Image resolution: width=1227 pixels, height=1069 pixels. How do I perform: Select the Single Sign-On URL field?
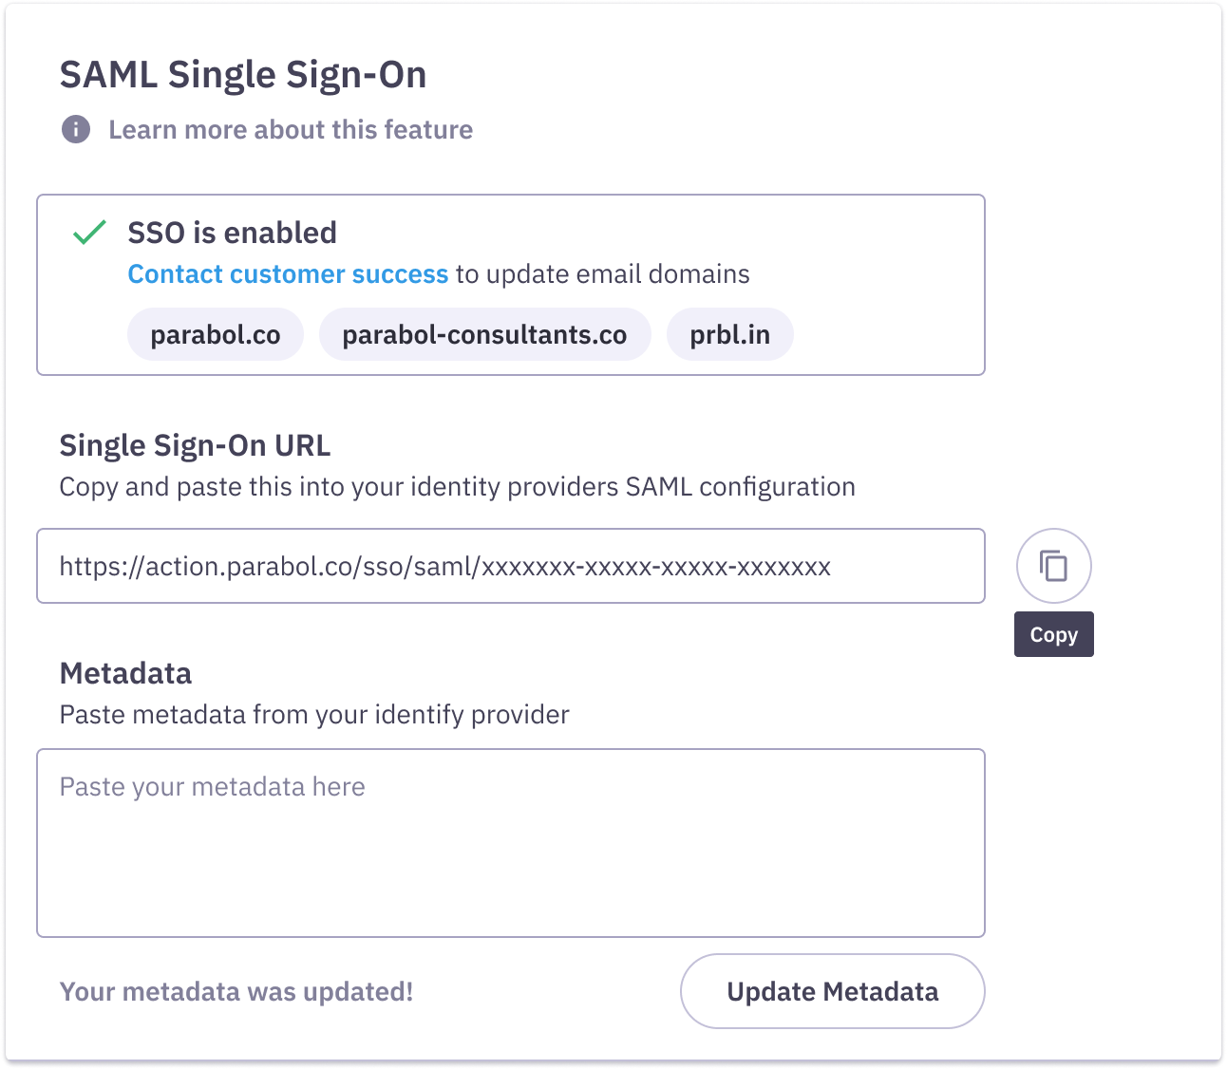pos(510,566)
